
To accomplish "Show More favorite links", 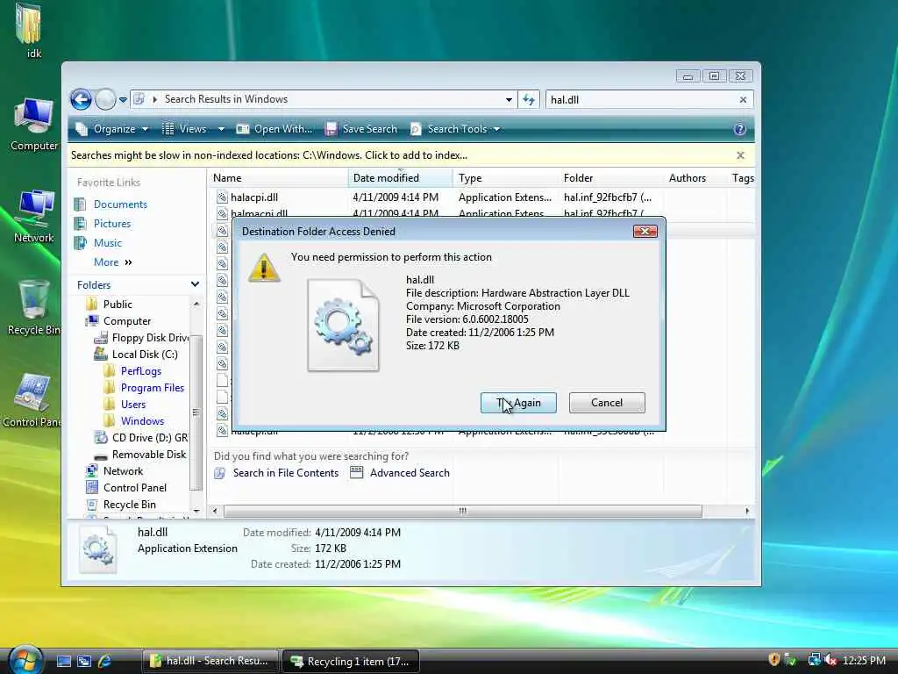I will pos(113,262).
